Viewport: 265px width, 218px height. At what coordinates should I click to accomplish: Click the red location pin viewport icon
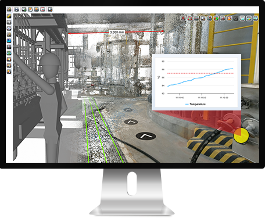point(183,19)
